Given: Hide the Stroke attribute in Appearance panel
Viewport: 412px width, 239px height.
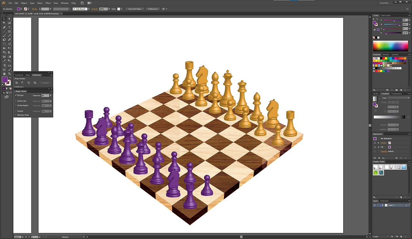Looking at the screenshot, I should coord(375,143).
